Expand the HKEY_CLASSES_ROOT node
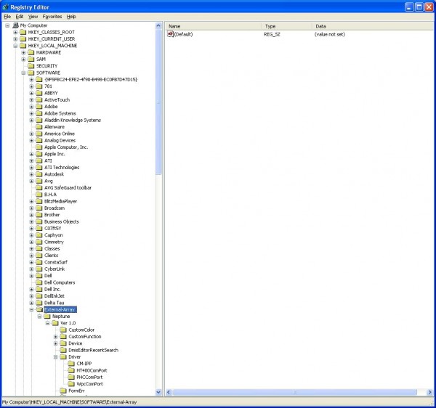This screenshot has width=436, height=408. pyautogui.click(x=15, y=32)
